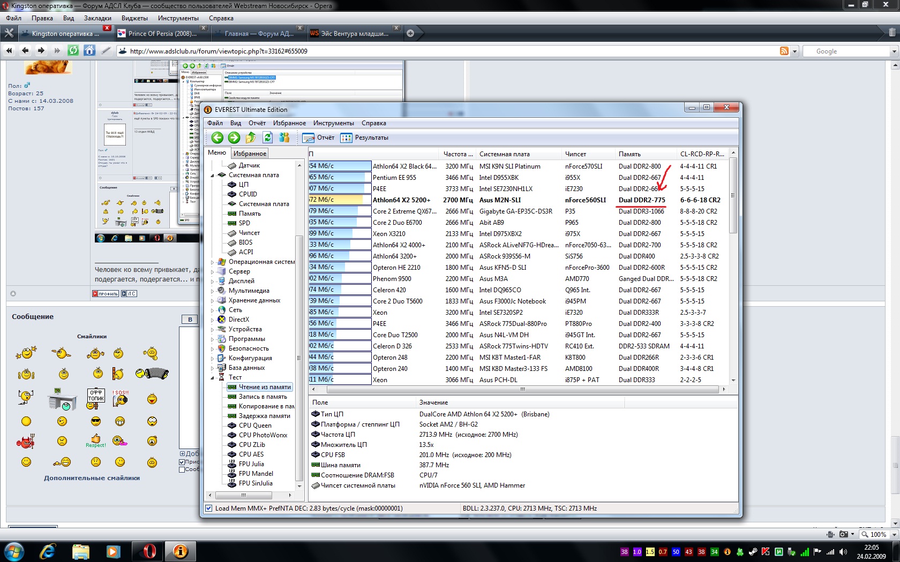The width and height of the screenshot is (900, 562).
Task: Insert the SOS smiley
Action: click(120, 399)
